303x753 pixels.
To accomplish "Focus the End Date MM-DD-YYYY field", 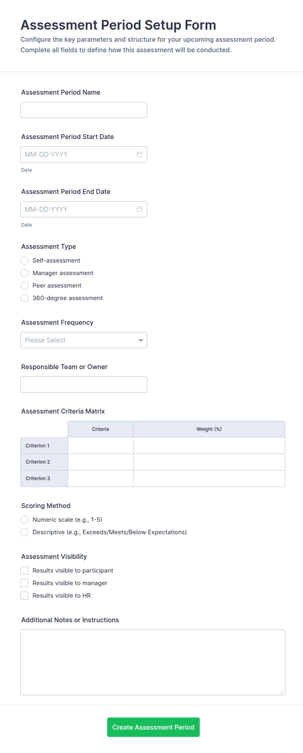I will pyautogui.click(x=78, y=209).
